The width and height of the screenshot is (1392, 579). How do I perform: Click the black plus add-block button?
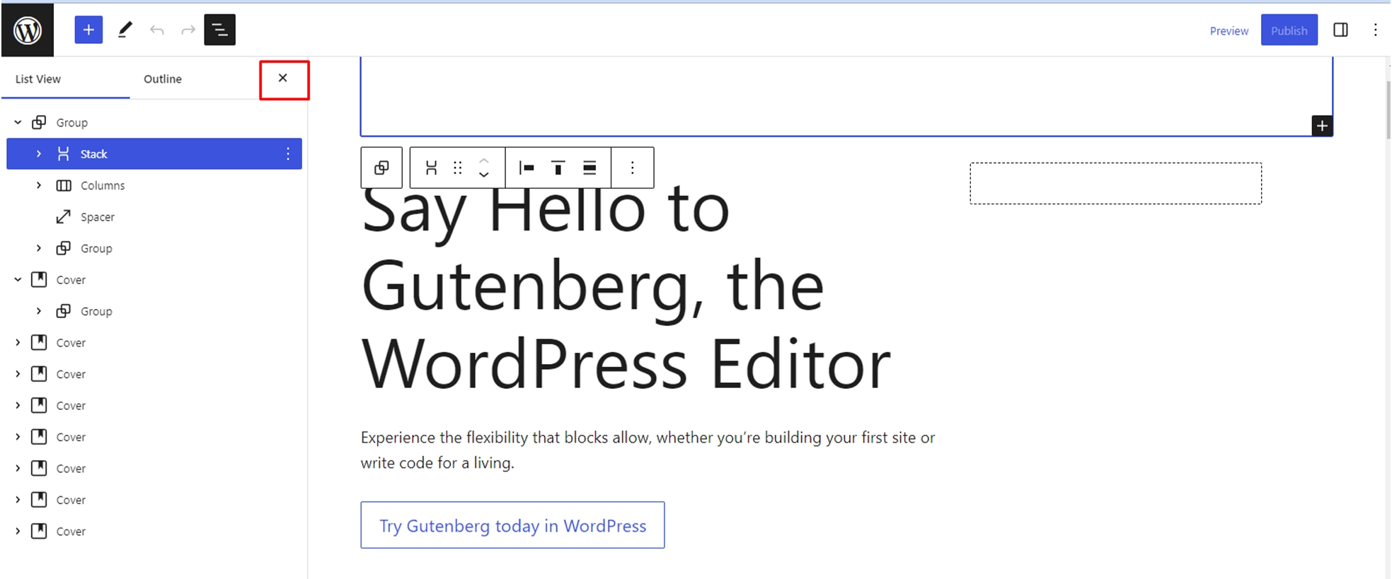pyautogui.click(x=1322, y=126)
